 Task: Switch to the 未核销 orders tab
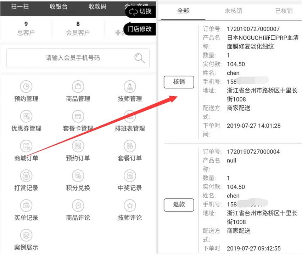[x=234, y=11]
